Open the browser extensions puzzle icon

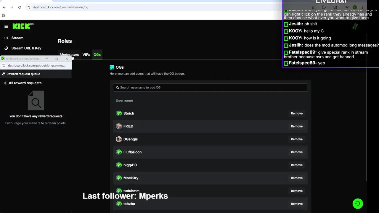[324, 7]
